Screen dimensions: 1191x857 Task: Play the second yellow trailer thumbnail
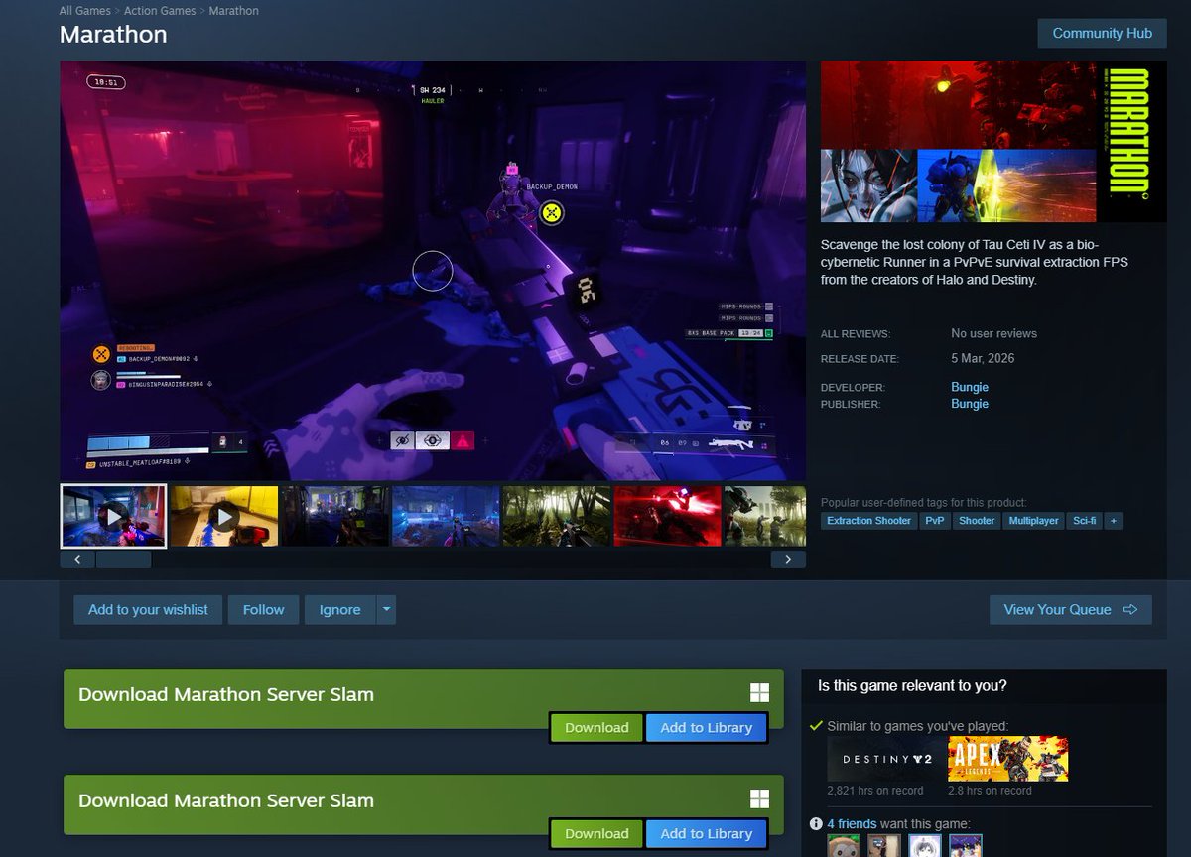(x=224, y=516)
